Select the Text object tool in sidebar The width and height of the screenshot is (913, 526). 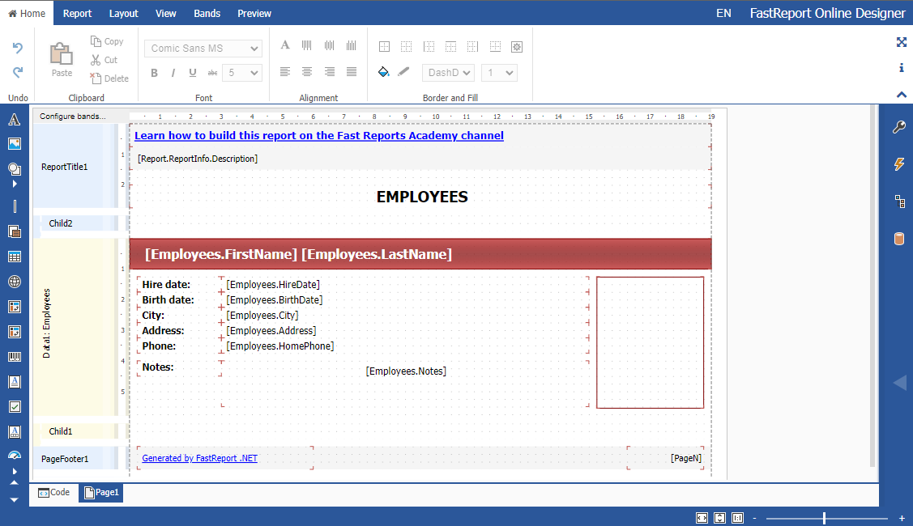14,120
